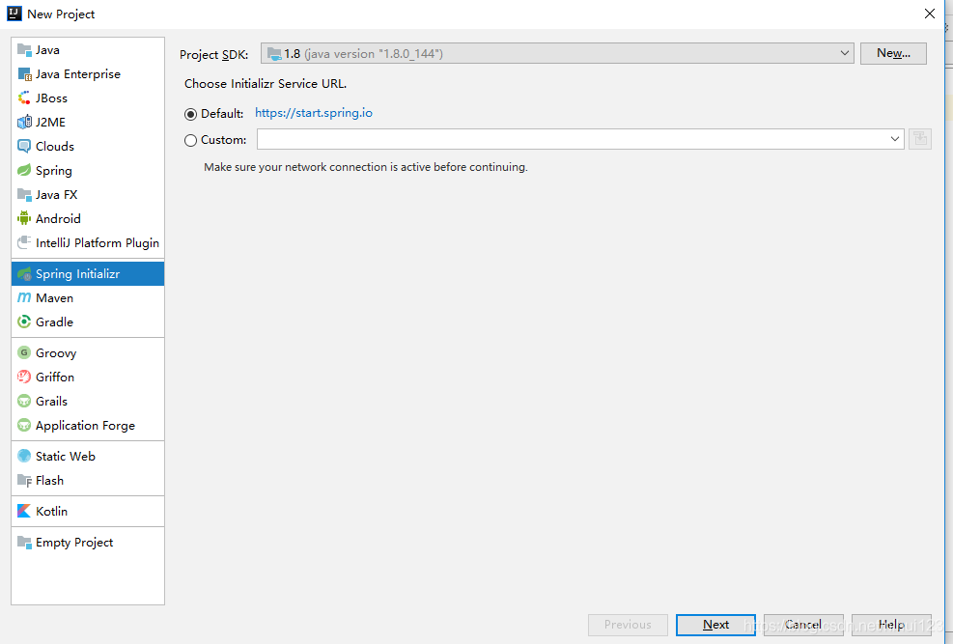This screenshot has width=953, height=644.
Task: Click the Gradle icon
Action: coord(24,322)
